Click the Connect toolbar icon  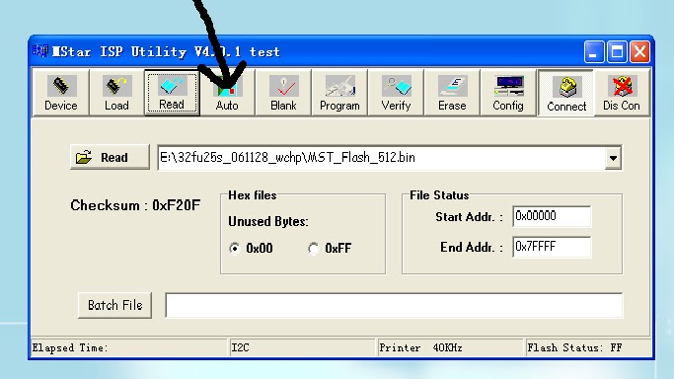566,93
